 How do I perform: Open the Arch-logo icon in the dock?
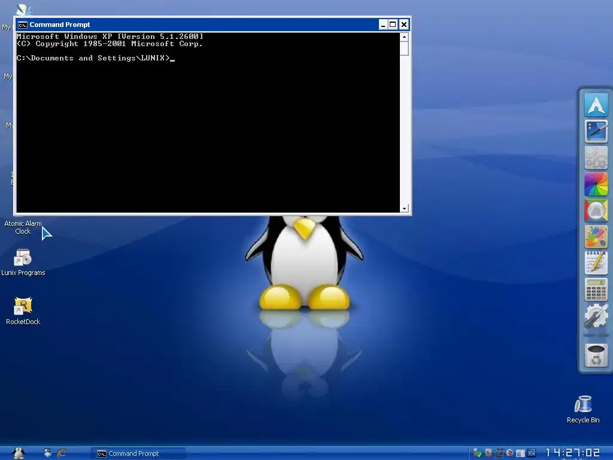tap(596, 105)
